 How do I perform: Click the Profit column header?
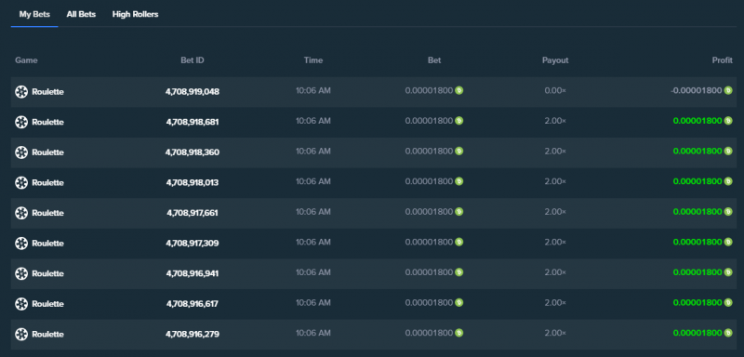(723, 60)
